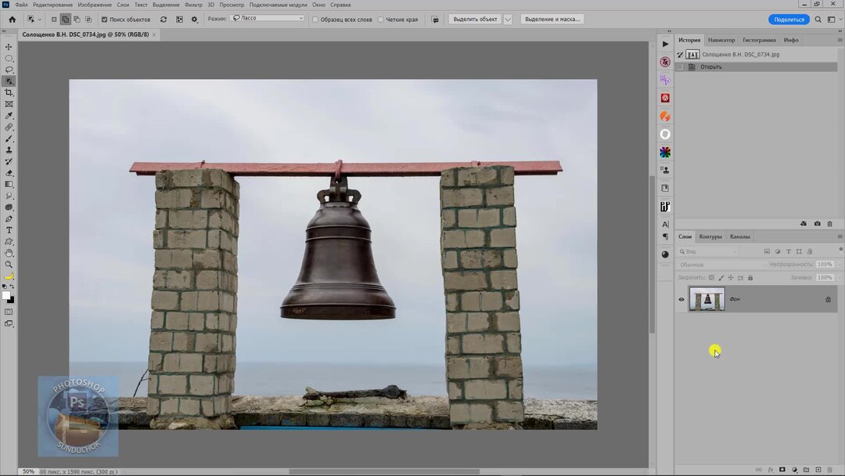This screenshot has height=476, width=845.
Task: Click the refresh object finder icon
Action: pyautogui.click(x=164, y=20)
